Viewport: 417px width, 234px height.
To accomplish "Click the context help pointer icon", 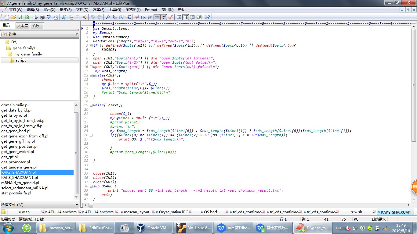I will tap(207, 17).
